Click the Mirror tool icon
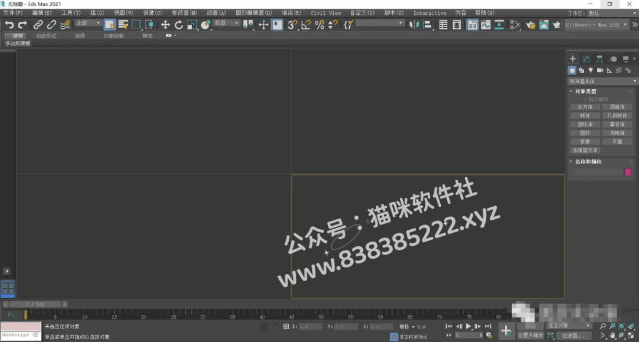The height and width of the screenshot is (342, 639). click(x=414, y=25)
